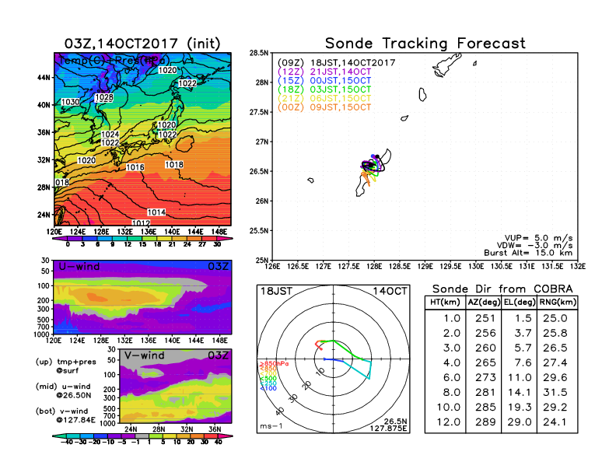Select the yellow (21Z) 06JST,15OCT legend entry

point(324,99)
